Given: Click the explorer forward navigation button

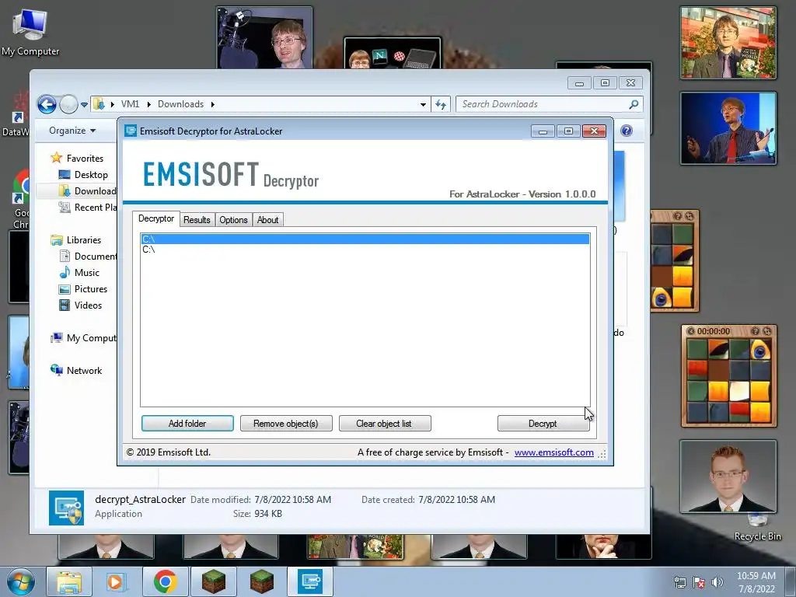Looking at the screenshot, I should coord(68,105).
